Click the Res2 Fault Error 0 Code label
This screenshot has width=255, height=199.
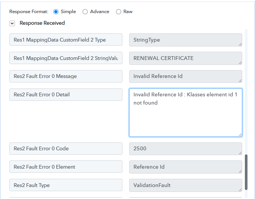click(x=66, y=148)
